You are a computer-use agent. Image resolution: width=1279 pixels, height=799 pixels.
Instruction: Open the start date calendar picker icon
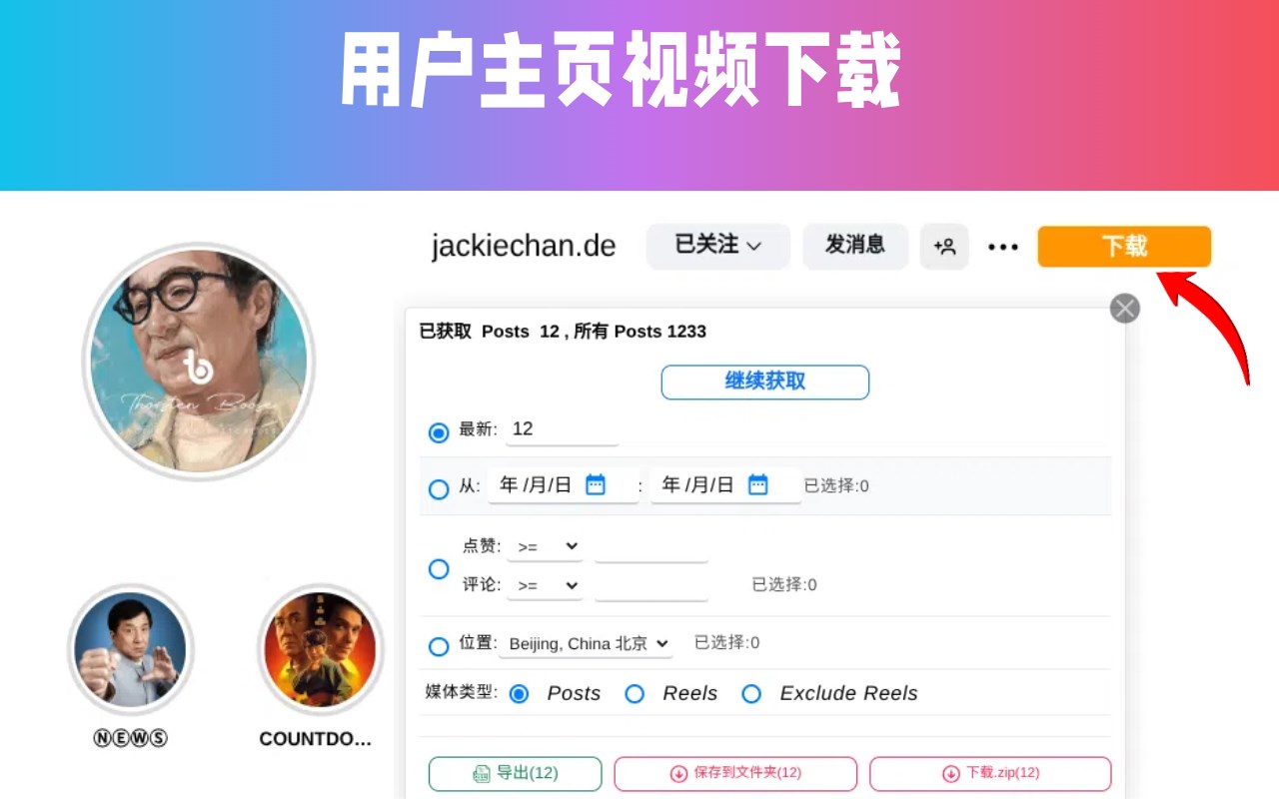click(x=596, y=485)
